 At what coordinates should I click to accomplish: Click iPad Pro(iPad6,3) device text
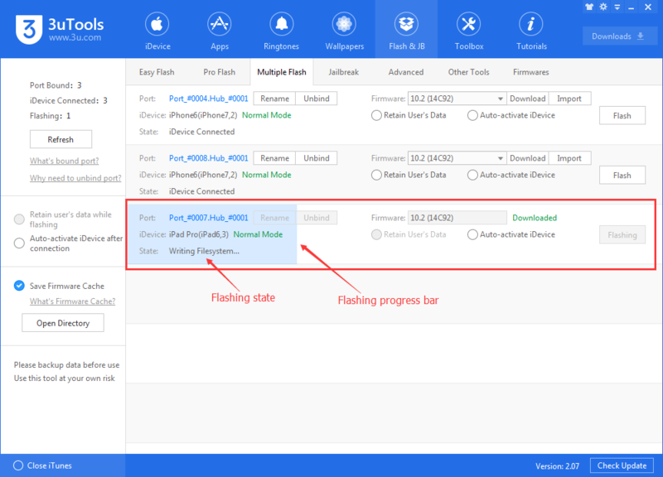coord(199,234)
